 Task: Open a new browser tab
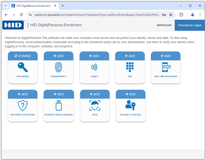pyautogui.click(x=63, y=6)
